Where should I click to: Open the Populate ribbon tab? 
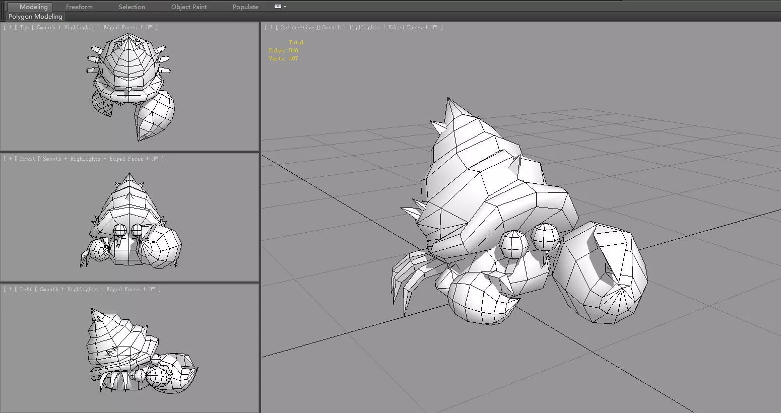[x=245, y=7]
